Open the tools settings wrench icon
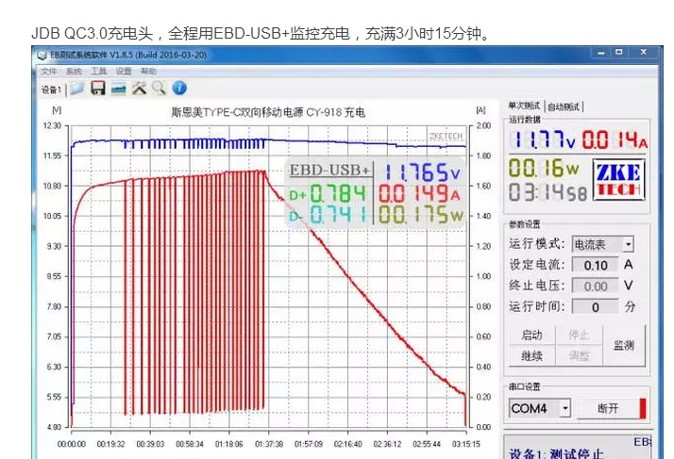 (139, 89)
